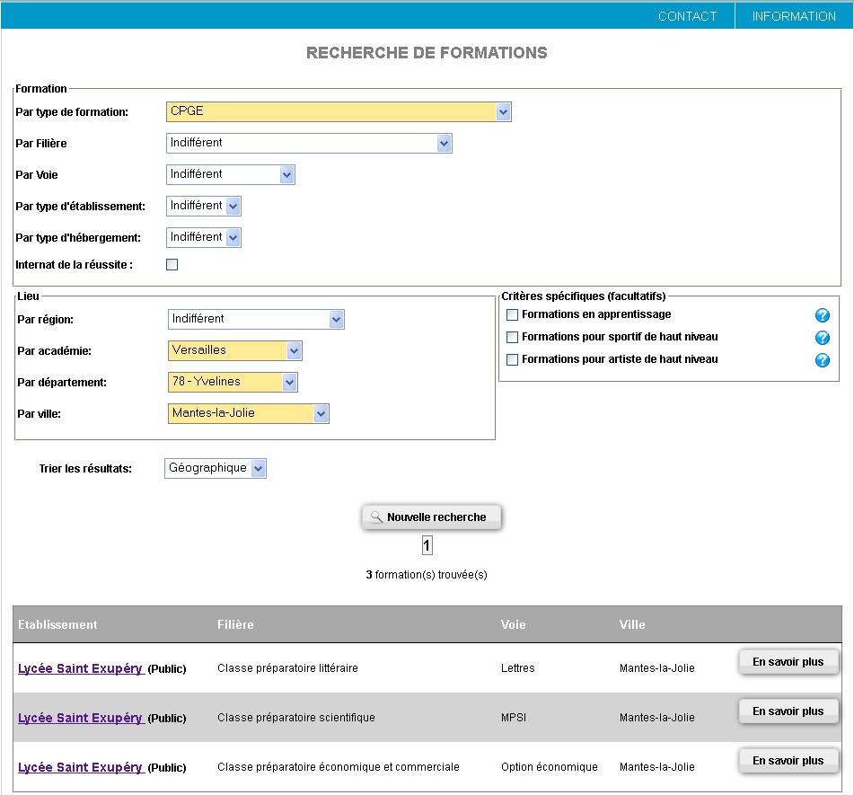Go to the CONTACT menu item
The image size is (854, 795).
pos(687,16)
